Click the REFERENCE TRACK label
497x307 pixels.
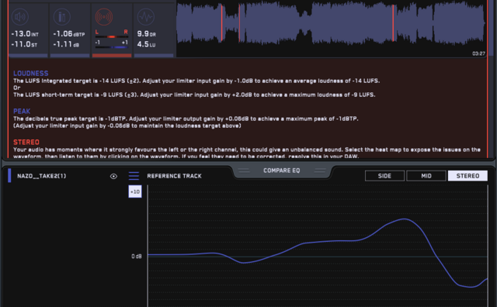coord(174,176)
